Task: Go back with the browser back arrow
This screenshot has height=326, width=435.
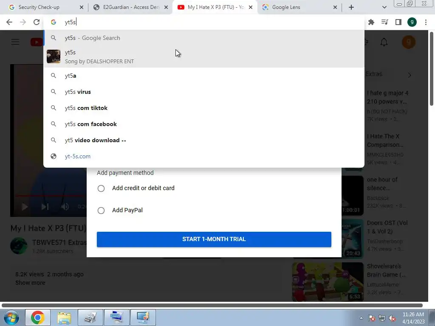Action: click(x=9, y=22)
